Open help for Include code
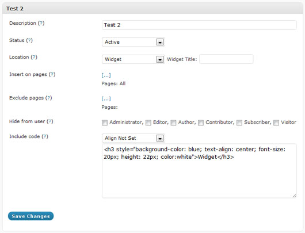Image resolution: width=305 pixels, height=233 pixels. 45,136
